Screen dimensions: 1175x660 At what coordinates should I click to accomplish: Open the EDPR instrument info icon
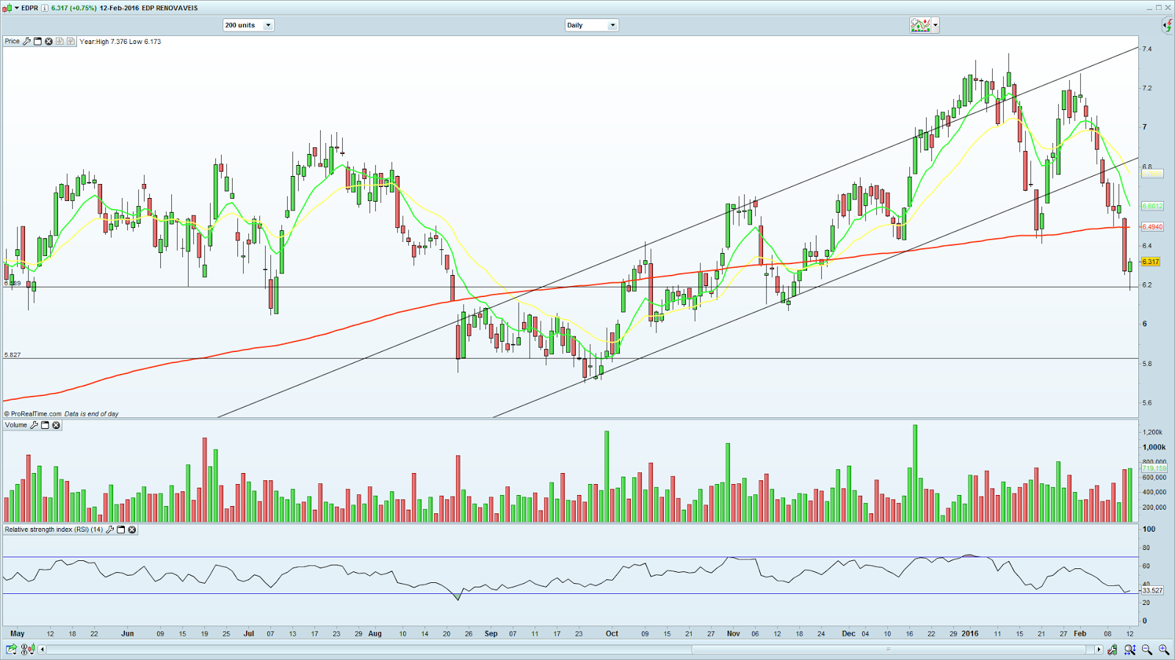click(x=45, y=8)
